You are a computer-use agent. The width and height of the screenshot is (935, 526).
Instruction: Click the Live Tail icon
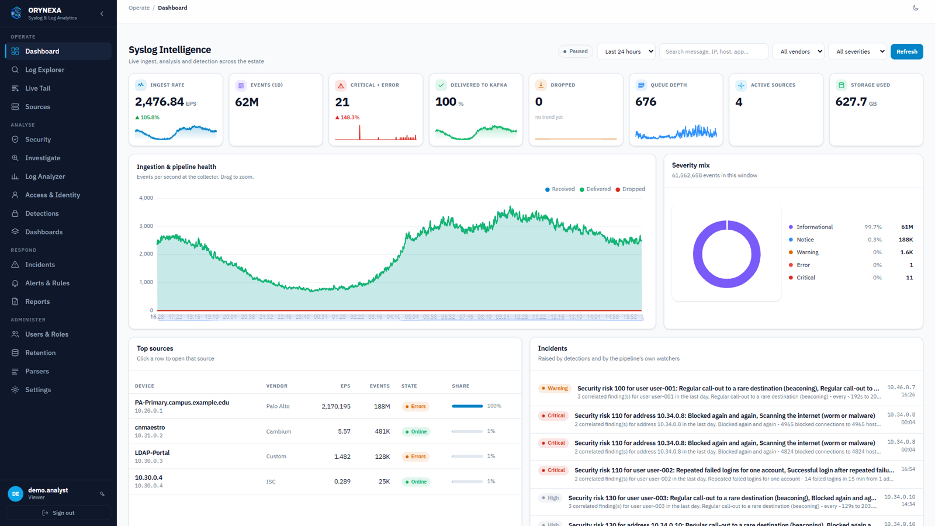click(15, 88)
